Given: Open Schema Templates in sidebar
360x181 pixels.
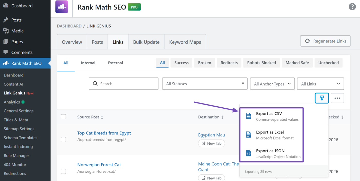Looking at the screenshot, I should (21, 138).
